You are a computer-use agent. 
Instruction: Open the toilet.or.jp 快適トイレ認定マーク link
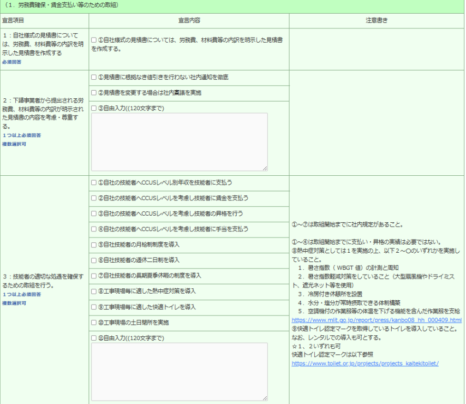pos(365,363)
